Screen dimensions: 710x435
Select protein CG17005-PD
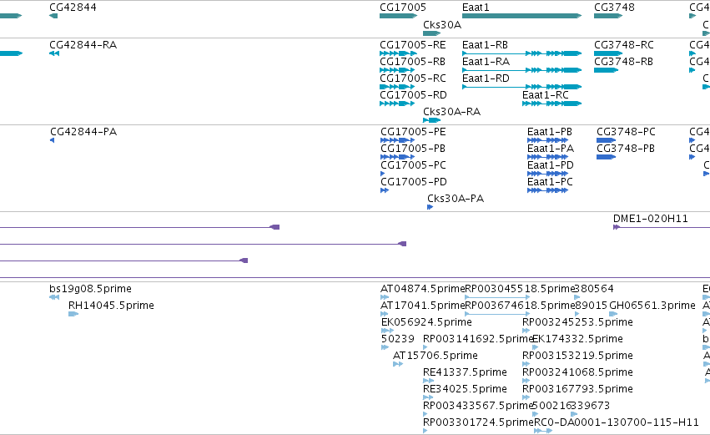tap(414, 182)
